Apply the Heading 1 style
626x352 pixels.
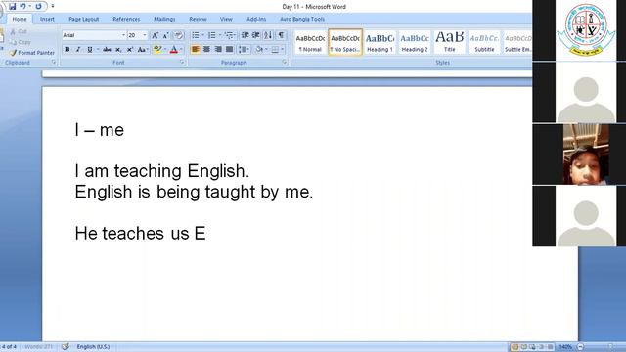tap(380, 42)
